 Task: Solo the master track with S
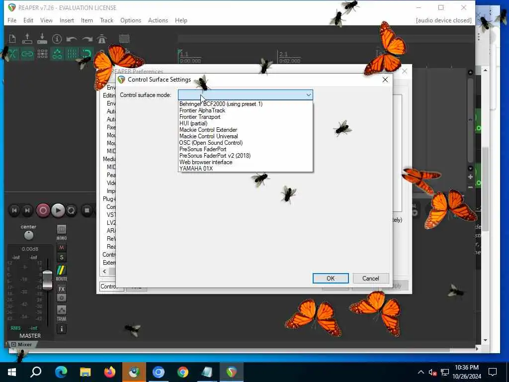click(61, 258)
